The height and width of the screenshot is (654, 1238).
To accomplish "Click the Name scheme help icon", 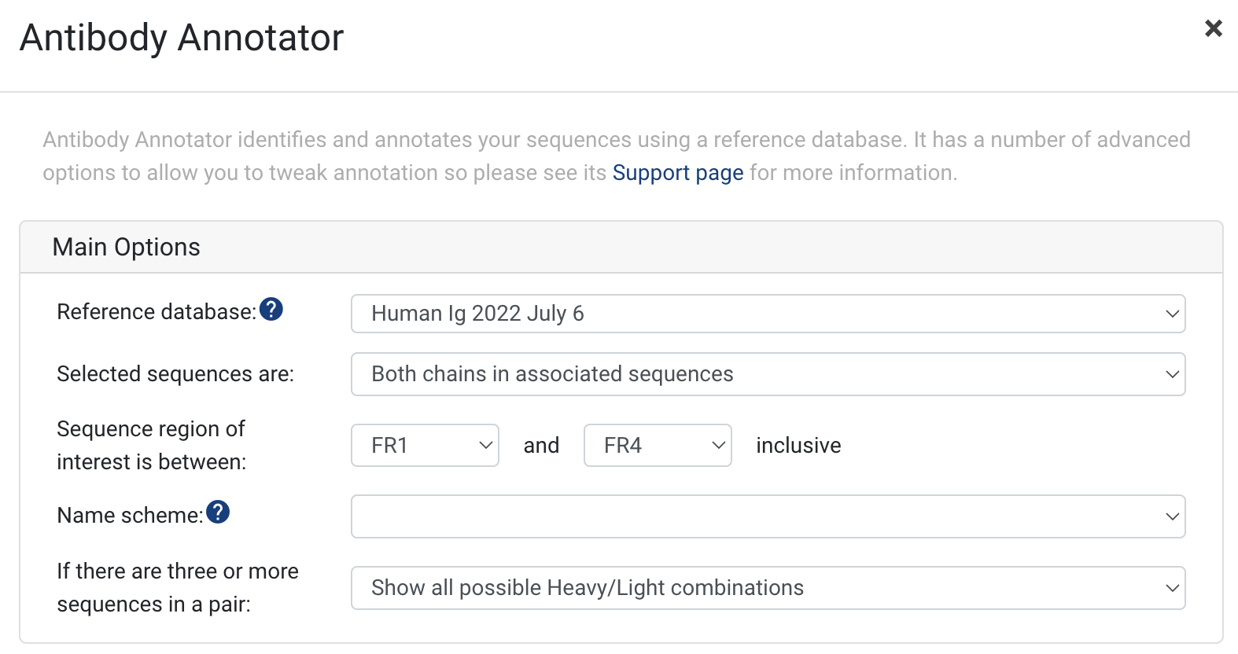I will [218, 513].
